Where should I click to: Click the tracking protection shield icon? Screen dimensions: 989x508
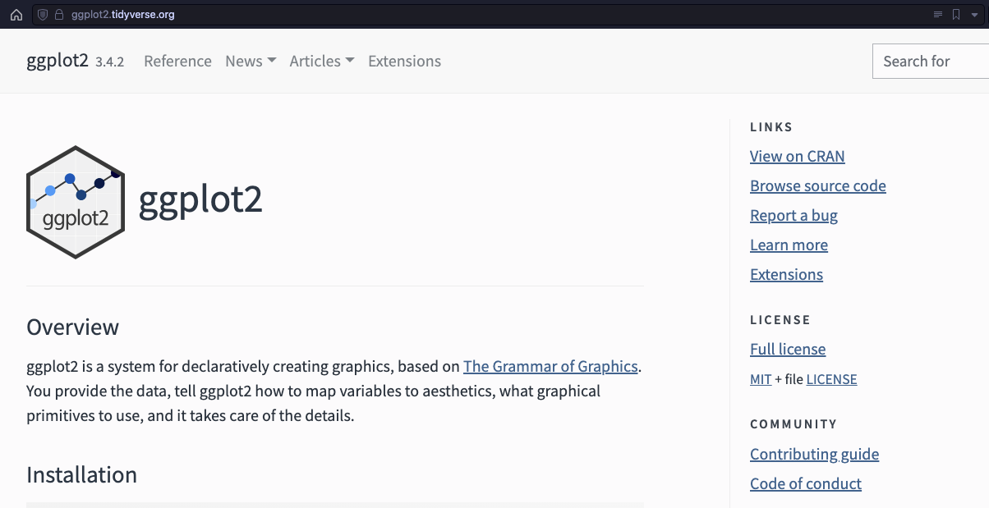pos(44,15)
